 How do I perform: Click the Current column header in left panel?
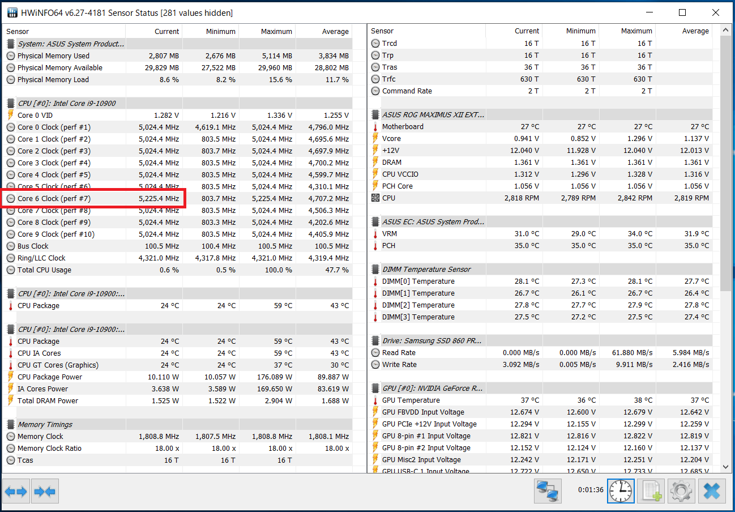154,31
